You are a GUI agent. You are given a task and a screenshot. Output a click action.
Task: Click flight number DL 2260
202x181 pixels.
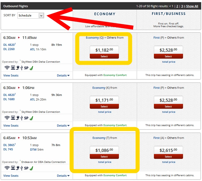tap(9, 49)
